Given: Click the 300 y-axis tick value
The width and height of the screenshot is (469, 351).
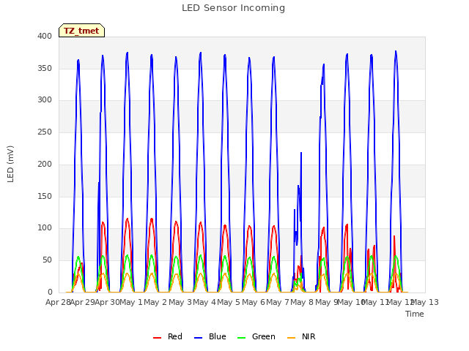Looking at the screenshot, I should tap(45, 100).
